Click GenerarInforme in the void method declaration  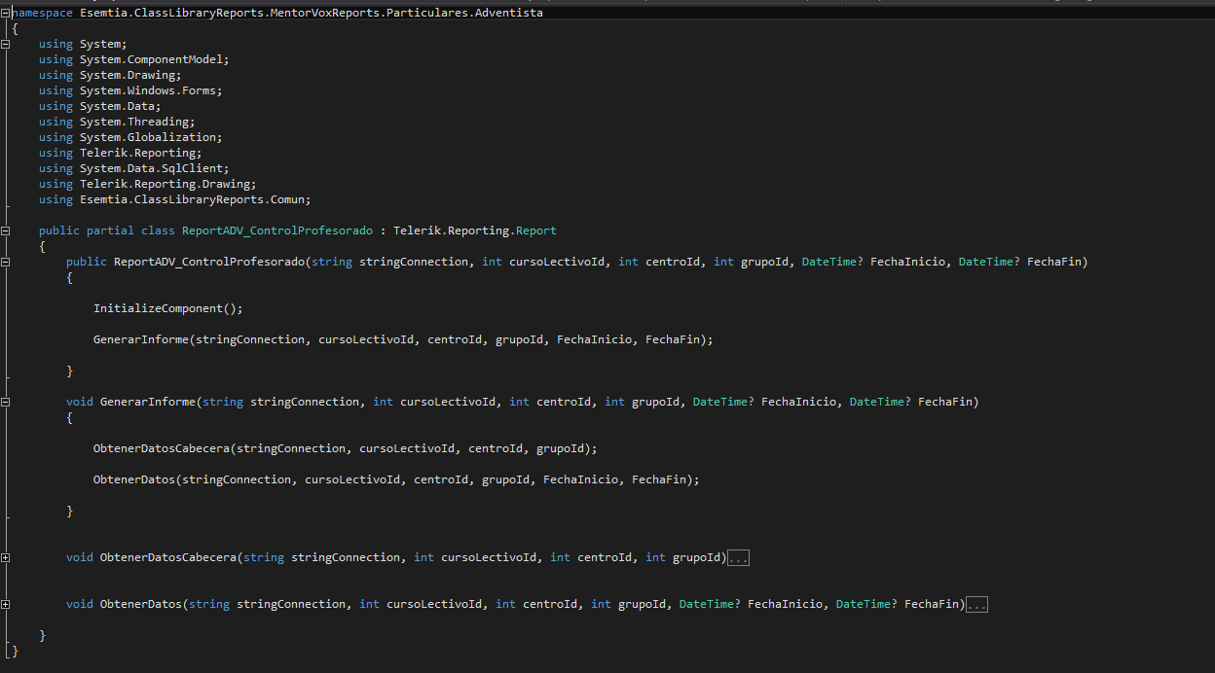tap(148, 402)
